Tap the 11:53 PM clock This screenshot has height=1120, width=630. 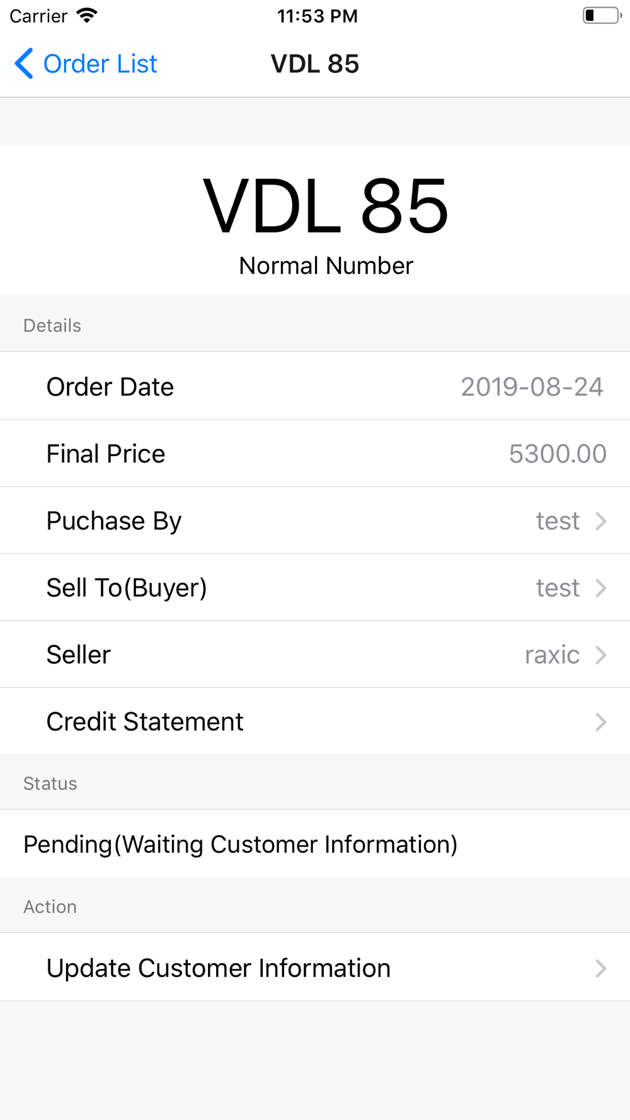click(x=318, y=16)
